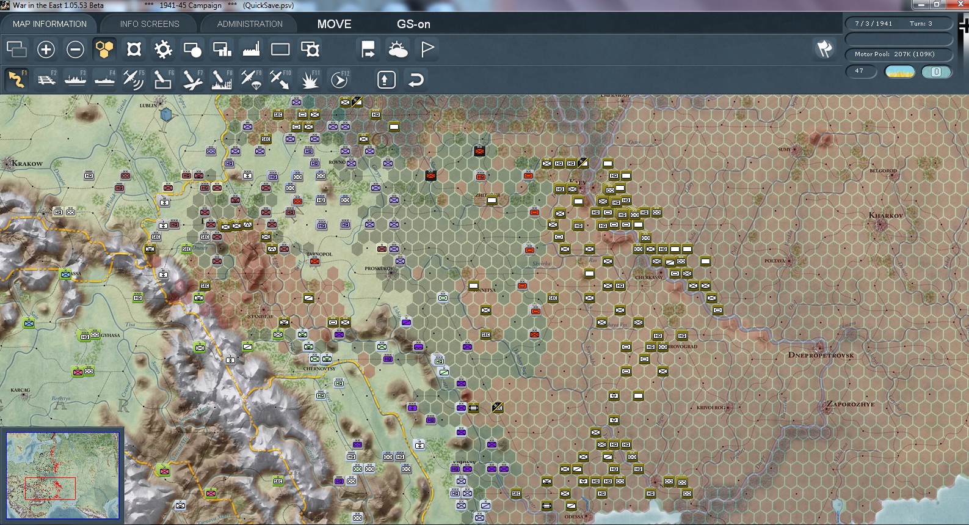Click the blue hexagon marker near Lublin
The image size is (969, 525).
pyautogui.click(x=165, y=114)
